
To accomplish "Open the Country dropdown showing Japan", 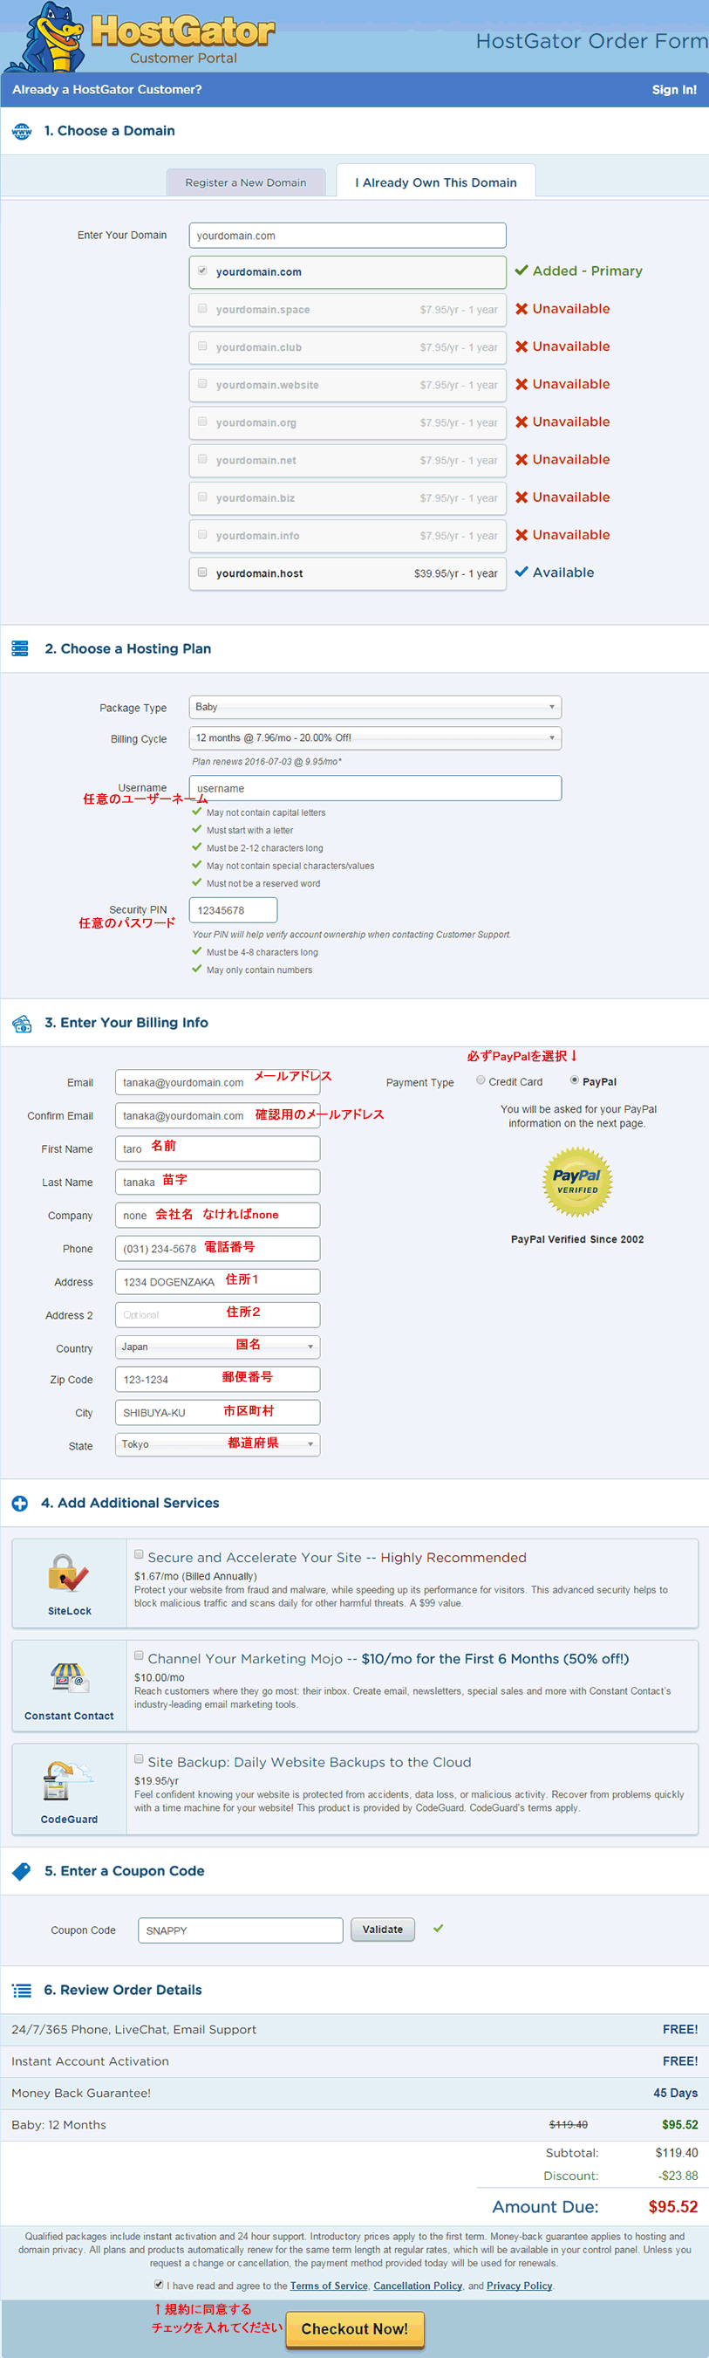I will tap(217, 1347).
